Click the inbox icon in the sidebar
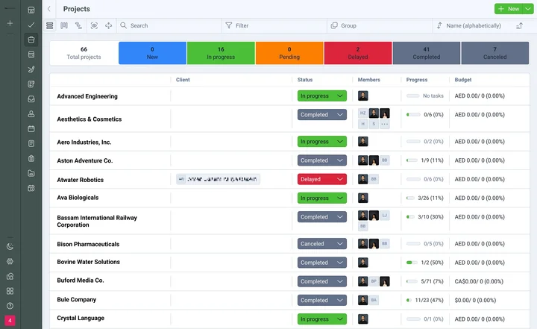 (31, 98)
